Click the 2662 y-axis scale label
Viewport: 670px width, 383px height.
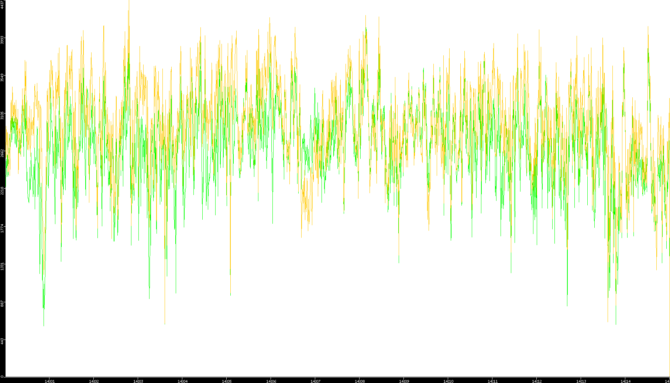pos(2,153)
